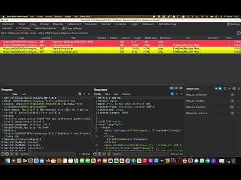Toggle the \n icon in the Response panel
Viewport: 241px width, 180px height.
pyautogui.click(x=177, y=94)
